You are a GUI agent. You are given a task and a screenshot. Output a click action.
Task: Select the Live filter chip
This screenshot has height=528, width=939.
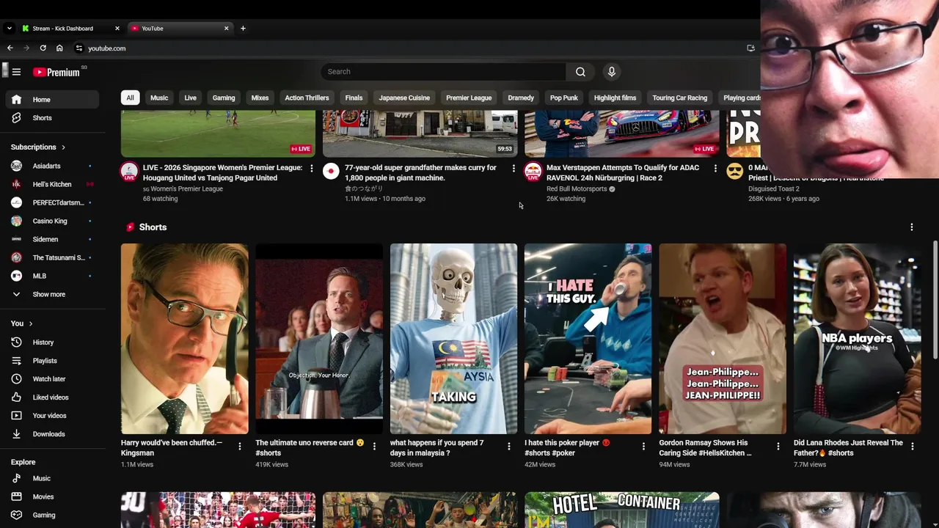pos(190,98)
